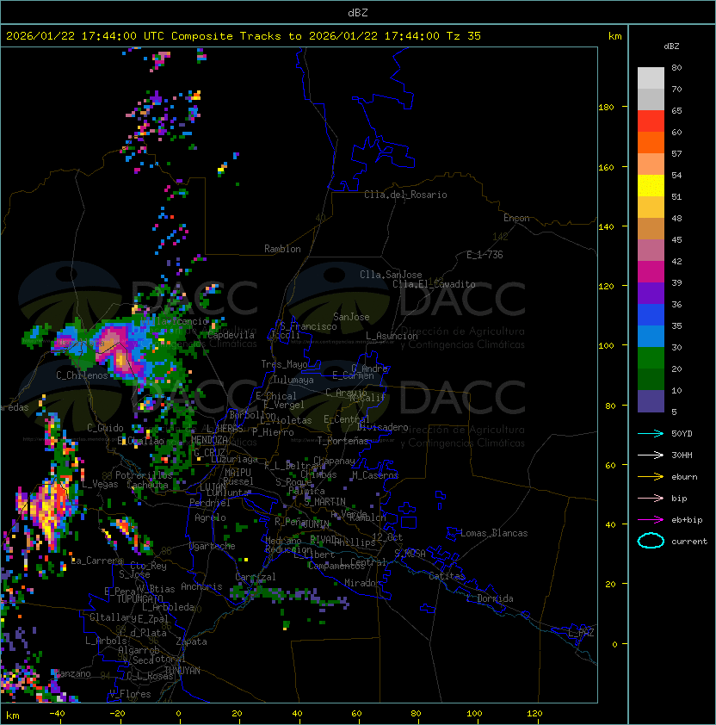The image size is (716, 725).
Task: Click the 'Agrelo' map label
Action: (210, 517)
